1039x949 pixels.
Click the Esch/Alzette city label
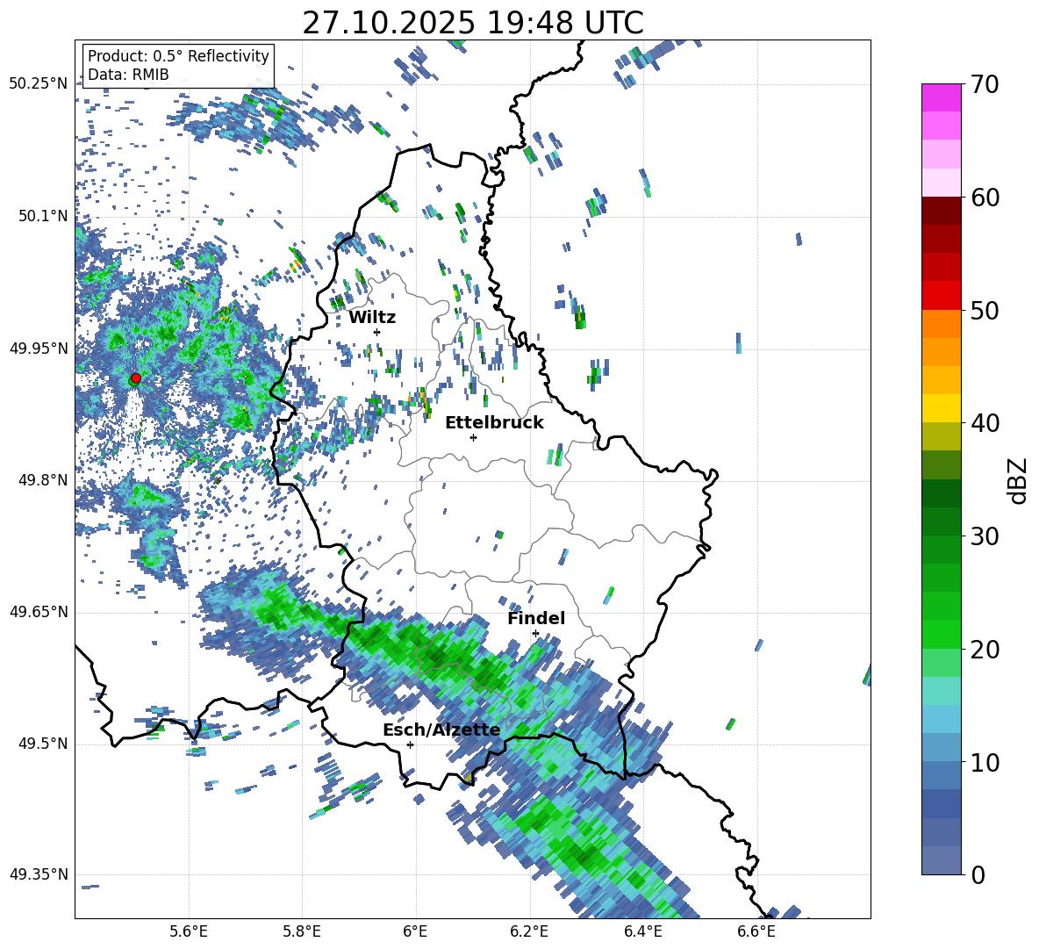tap(441, 730)
